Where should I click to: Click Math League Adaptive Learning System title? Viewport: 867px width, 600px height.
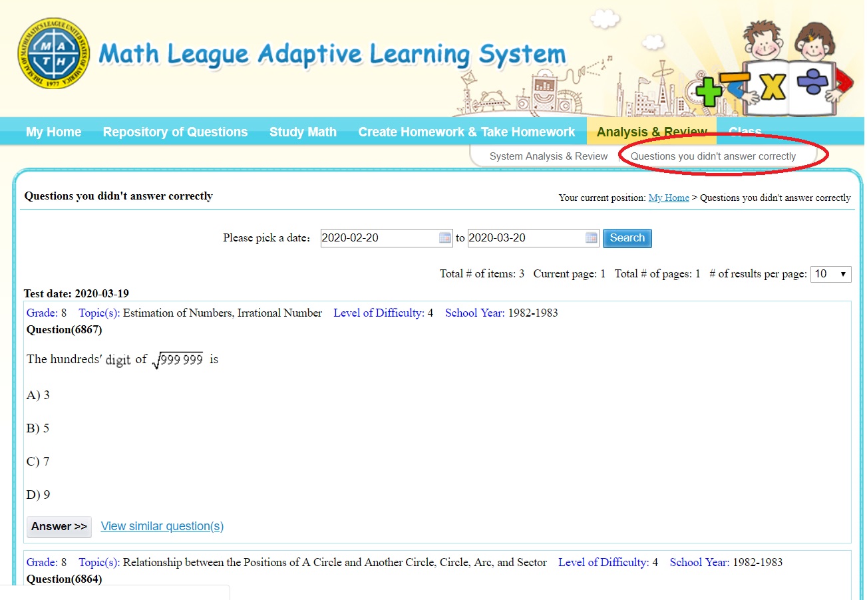coord(332,55)
